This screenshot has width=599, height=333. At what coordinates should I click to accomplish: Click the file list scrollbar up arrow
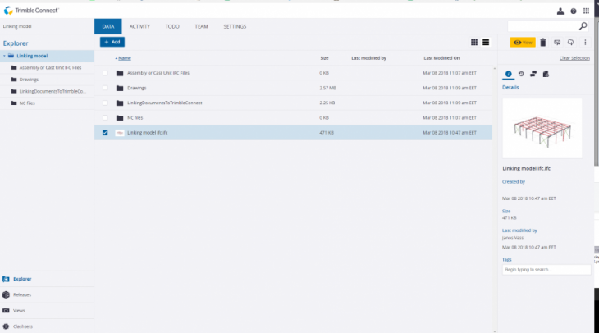pyautogui.click(x=494, y=69)
